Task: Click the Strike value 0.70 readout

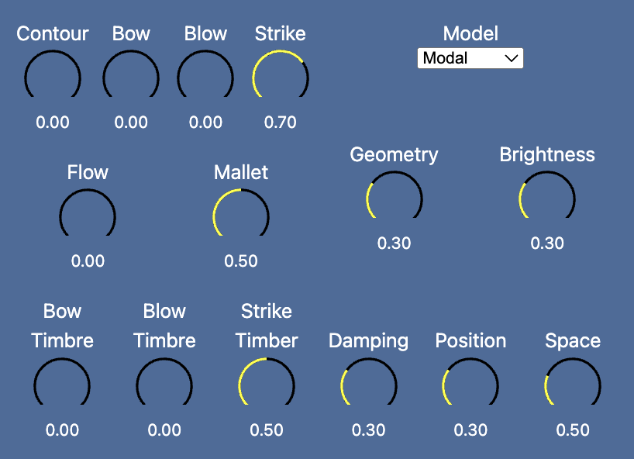Action: (x=281, y=123)
